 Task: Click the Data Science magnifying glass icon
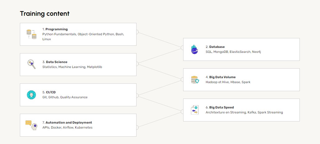click(31, 64)
